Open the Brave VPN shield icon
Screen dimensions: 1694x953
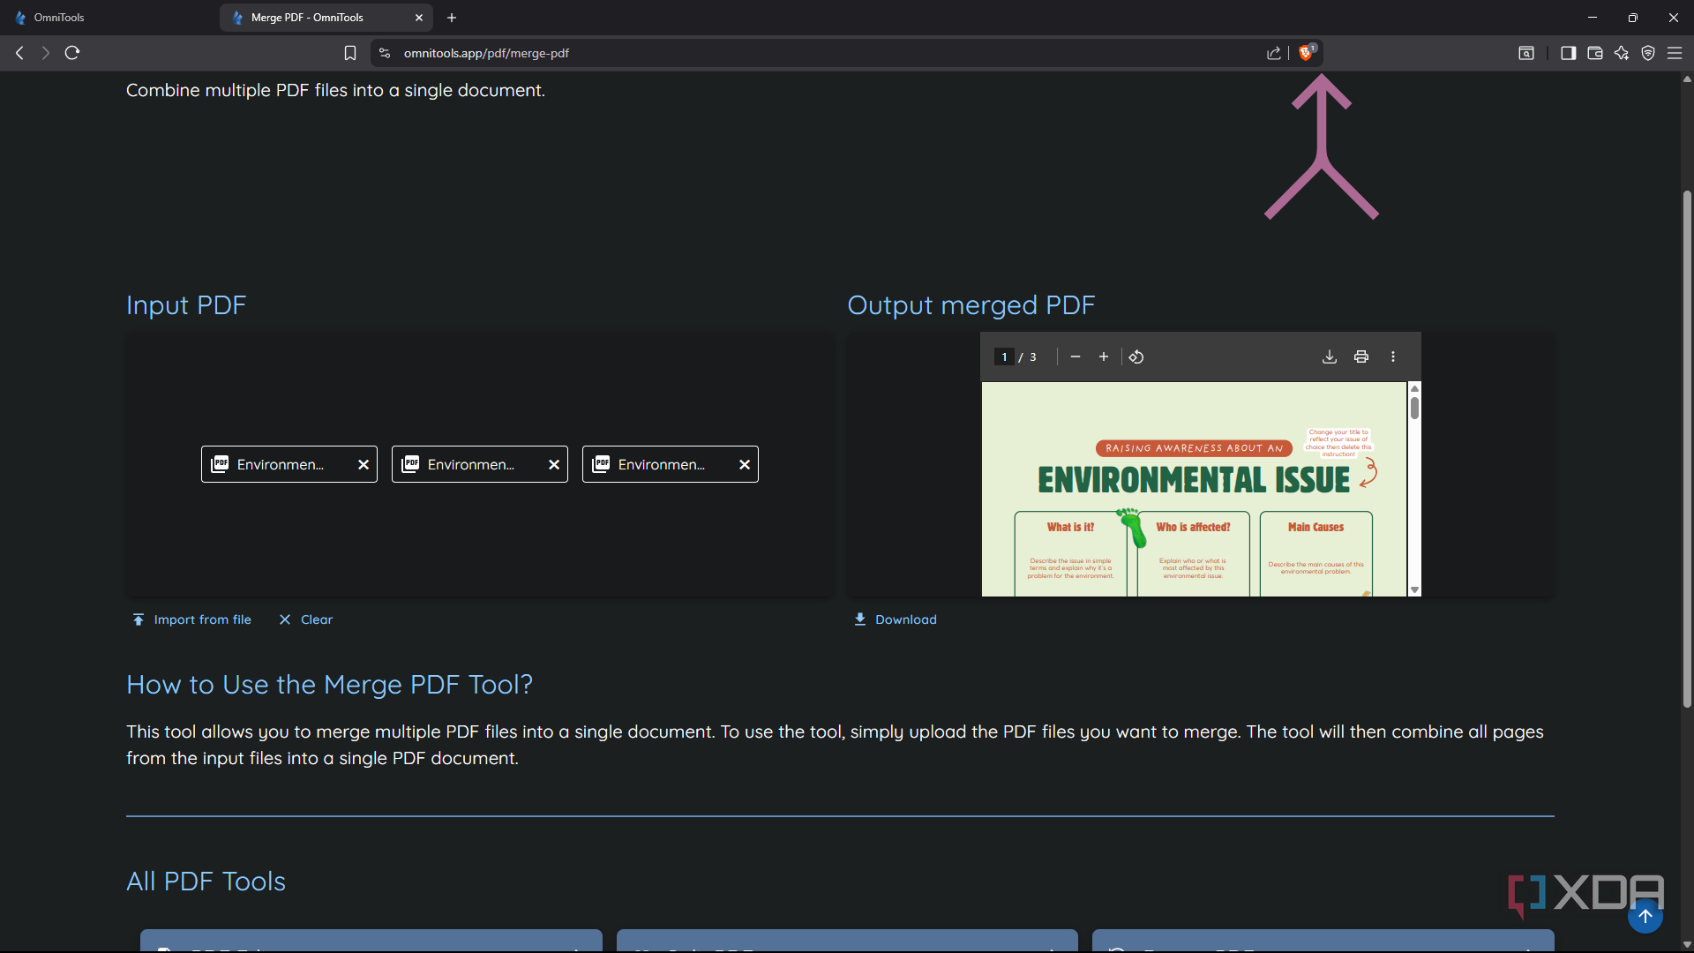click(x=1648, y=53)
